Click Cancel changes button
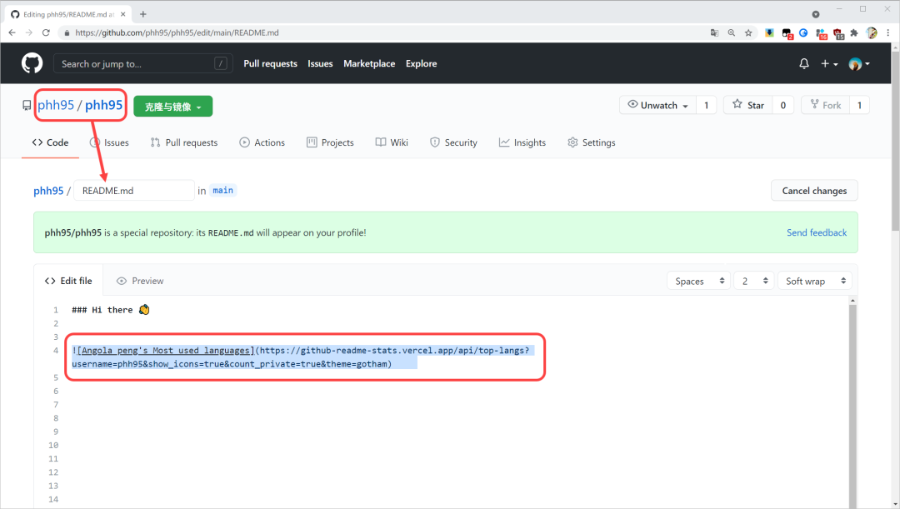Screen dimensions: 900x509 point(814,191)
